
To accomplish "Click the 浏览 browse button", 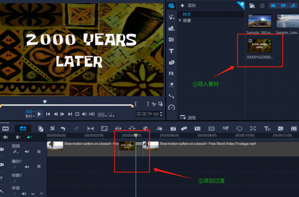I will point(188,117).
